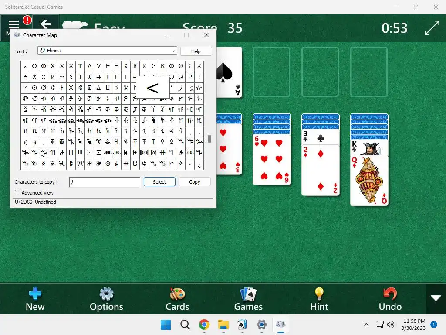
Task: Click the Select button
Action: tap(159, 182)
